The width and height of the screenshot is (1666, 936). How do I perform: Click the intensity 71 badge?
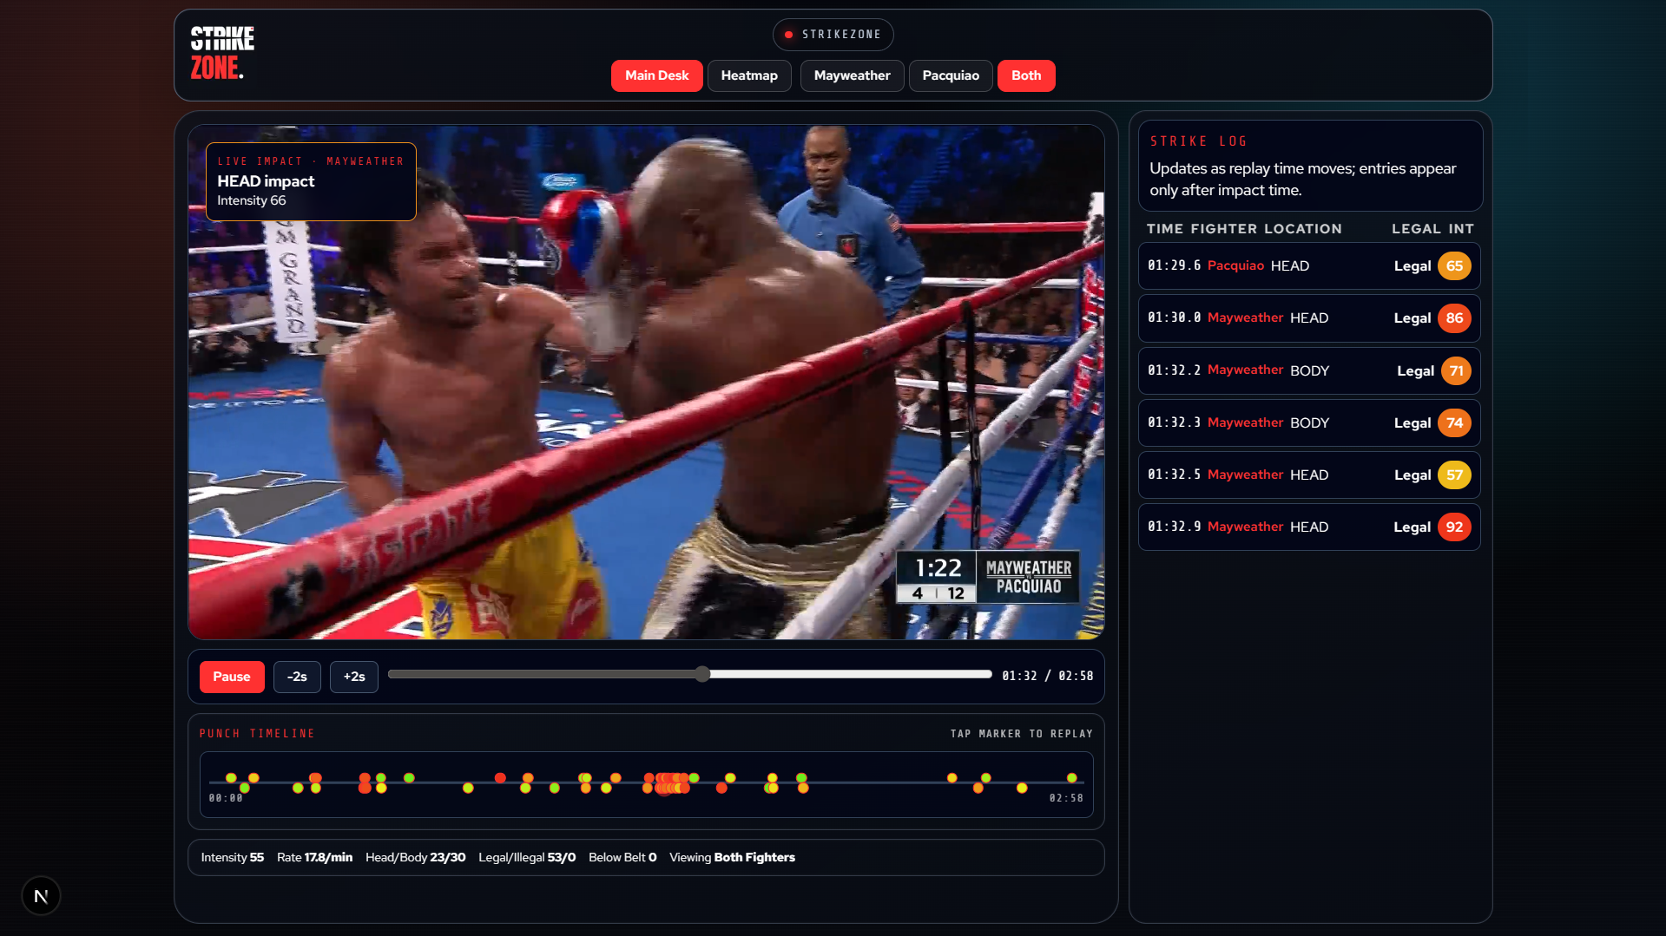1456,371
